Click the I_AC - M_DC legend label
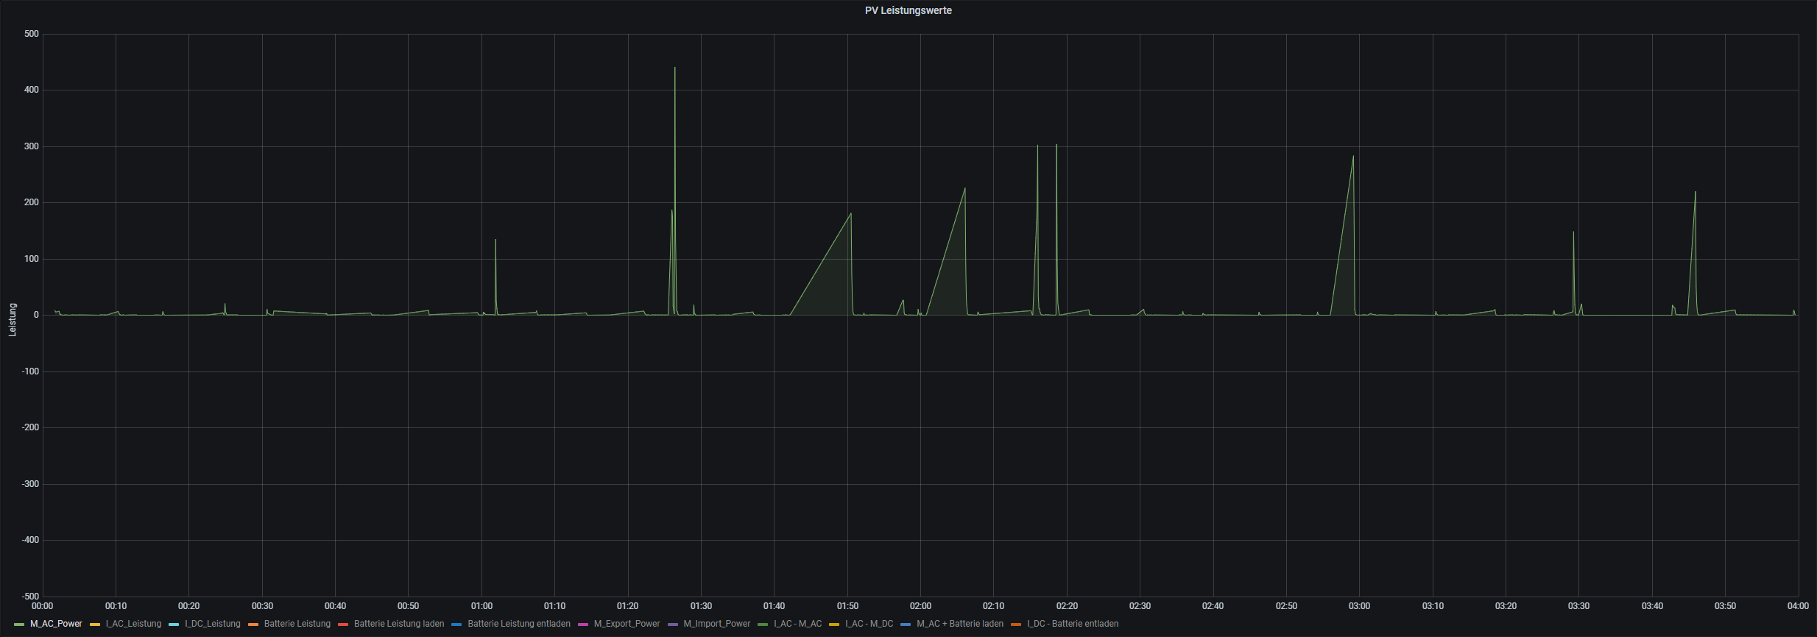The image size is (1817, 637). coord(869,624)
